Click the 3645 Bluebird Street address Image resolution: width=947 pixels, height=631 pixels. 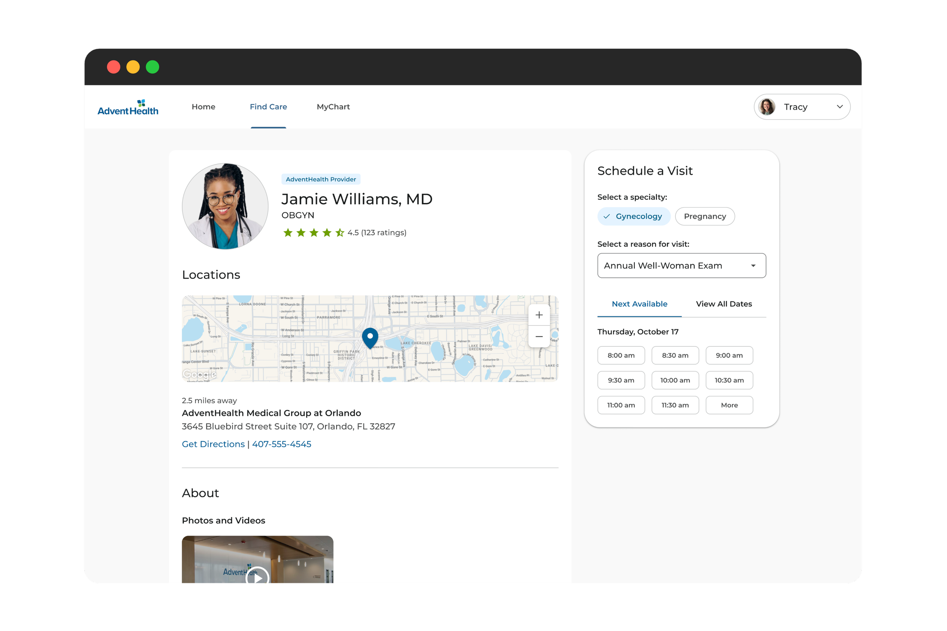(288, 427)
